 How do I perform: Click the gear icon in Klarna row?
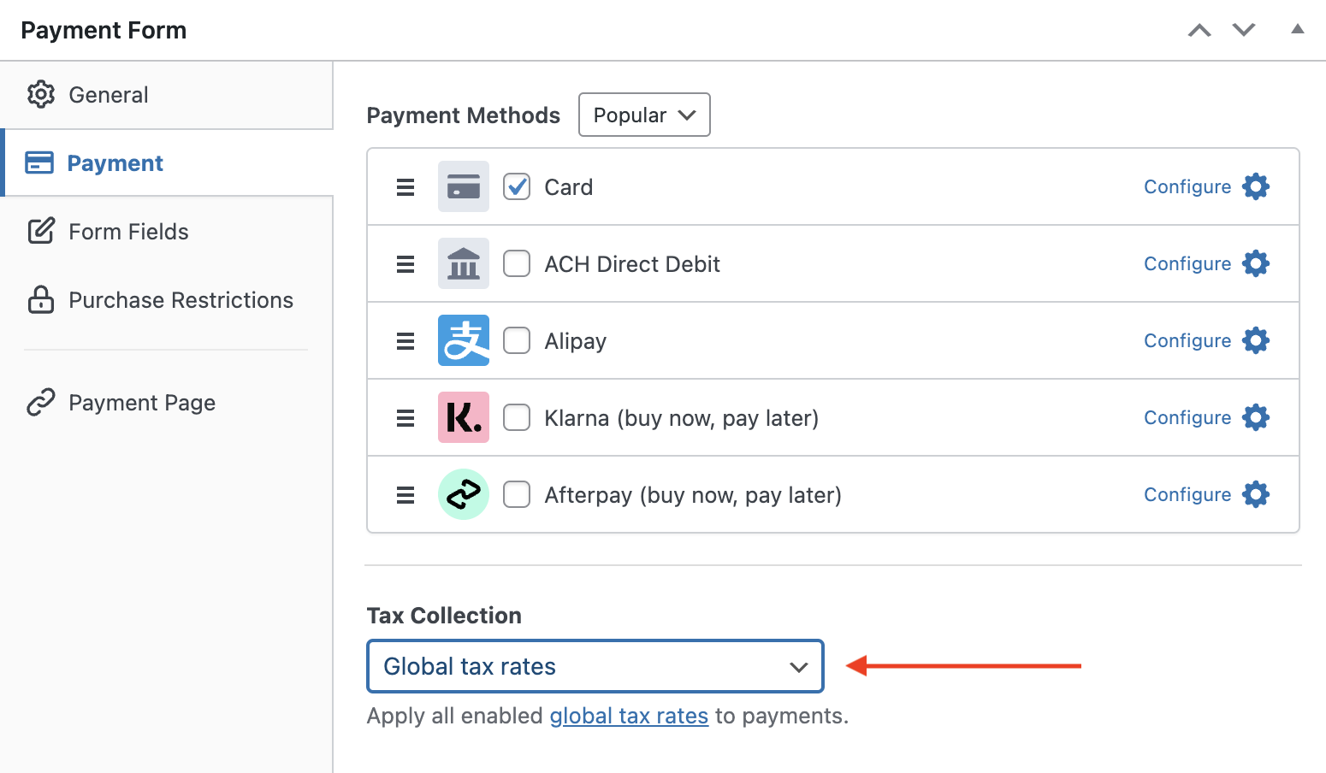tap(1255, 417)
